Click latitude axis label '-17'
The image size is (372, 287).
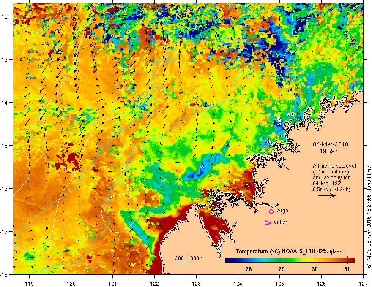5,232
